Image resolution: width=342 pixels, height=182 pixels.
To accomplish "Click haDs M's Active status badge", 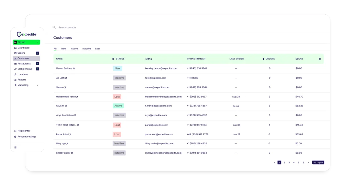I will tap(118, 106).
